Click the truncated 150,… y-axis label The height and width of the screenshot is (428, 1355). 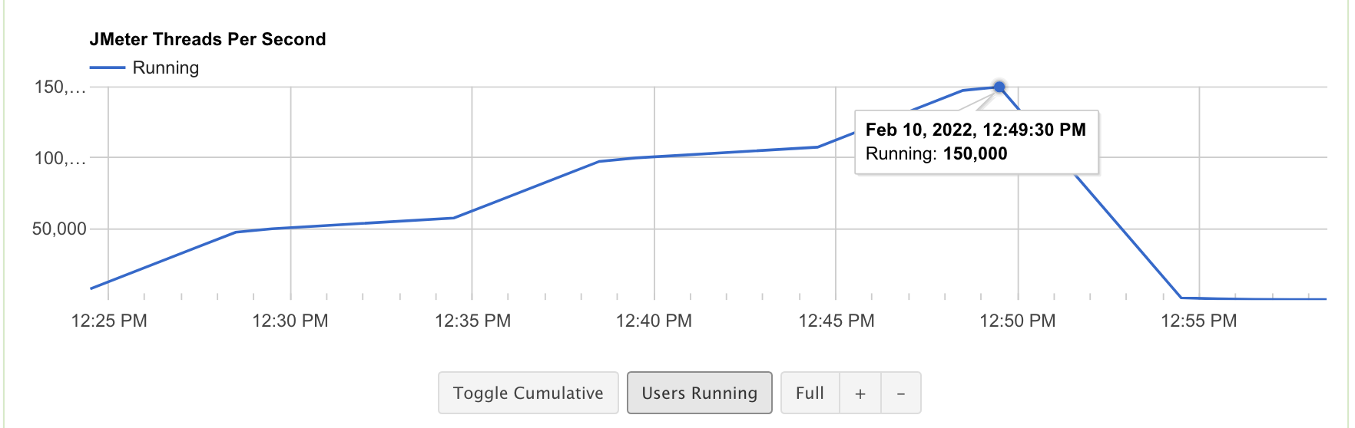60,87
